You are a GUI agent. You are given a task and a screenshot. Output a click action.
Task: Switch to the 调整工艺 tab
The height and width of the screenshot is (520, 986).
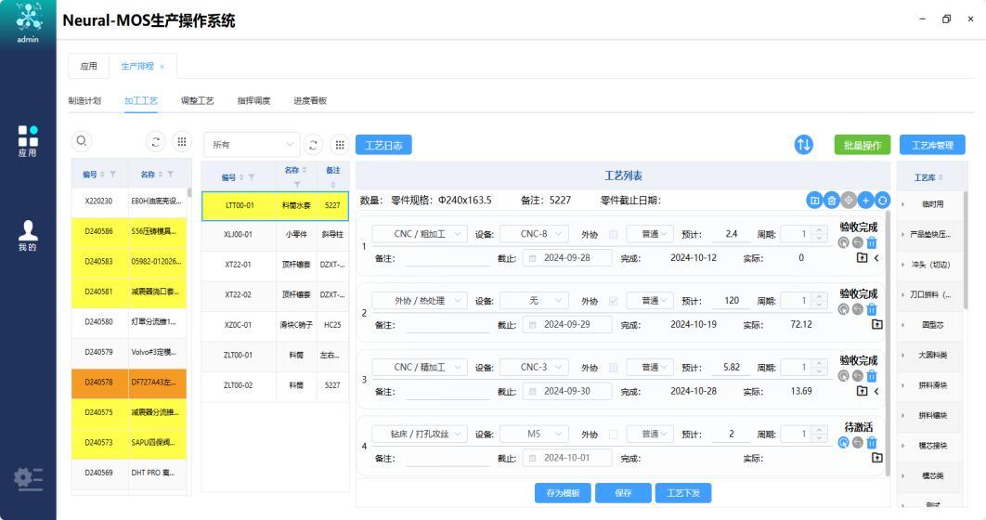pyautogui.click(x=197, y=100)
